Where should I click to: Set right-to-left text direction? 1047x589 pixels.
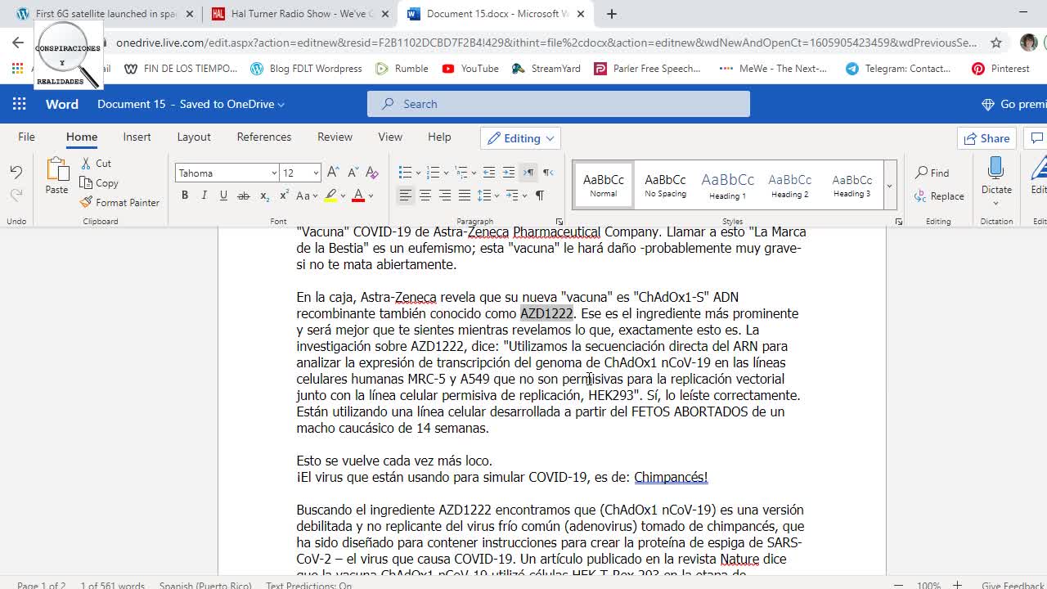tap(548, 173)
